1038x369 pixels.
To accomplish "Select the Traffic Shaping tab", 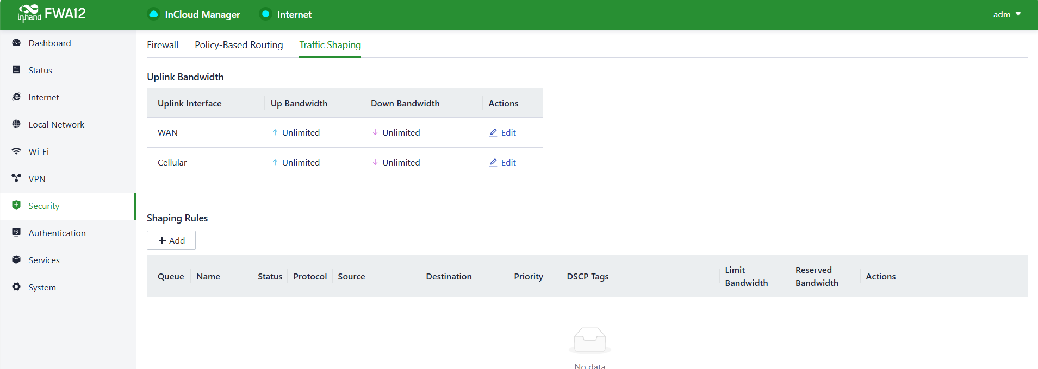I will pos(330,45).
